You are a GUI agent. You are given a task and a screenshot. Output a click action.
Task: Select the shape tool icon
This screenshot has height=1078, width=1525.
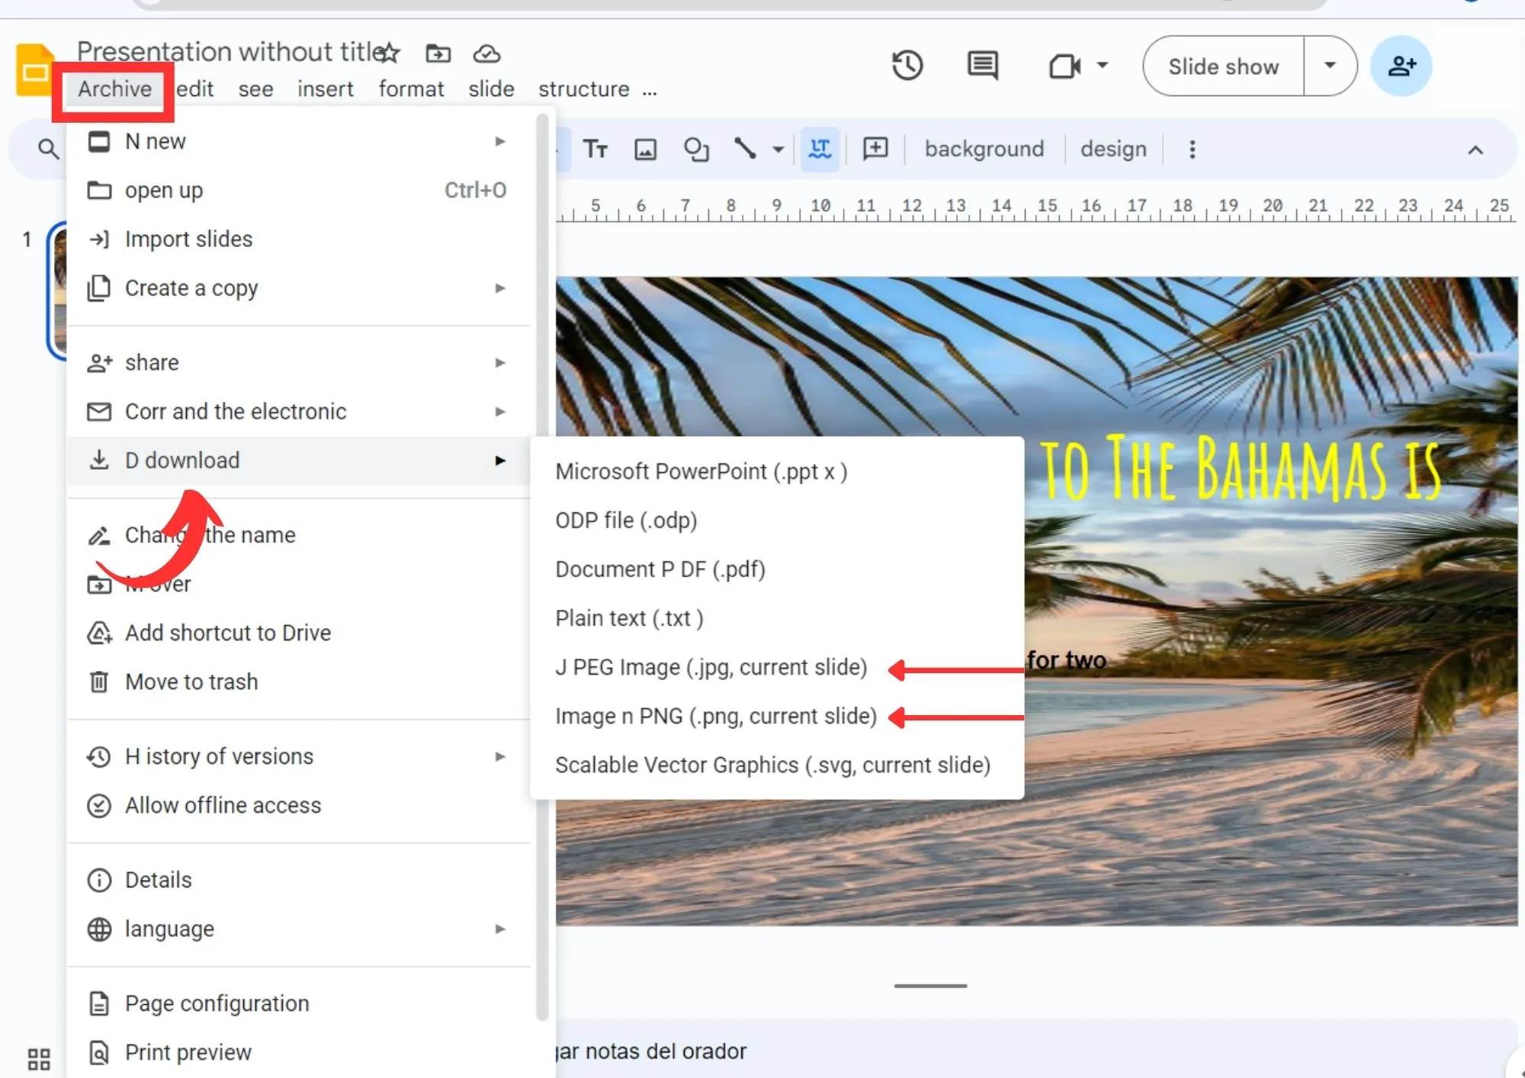[x=695, y=149]
